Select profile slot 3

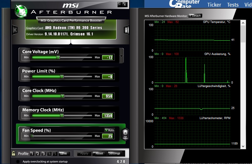(x=43, y=154)
